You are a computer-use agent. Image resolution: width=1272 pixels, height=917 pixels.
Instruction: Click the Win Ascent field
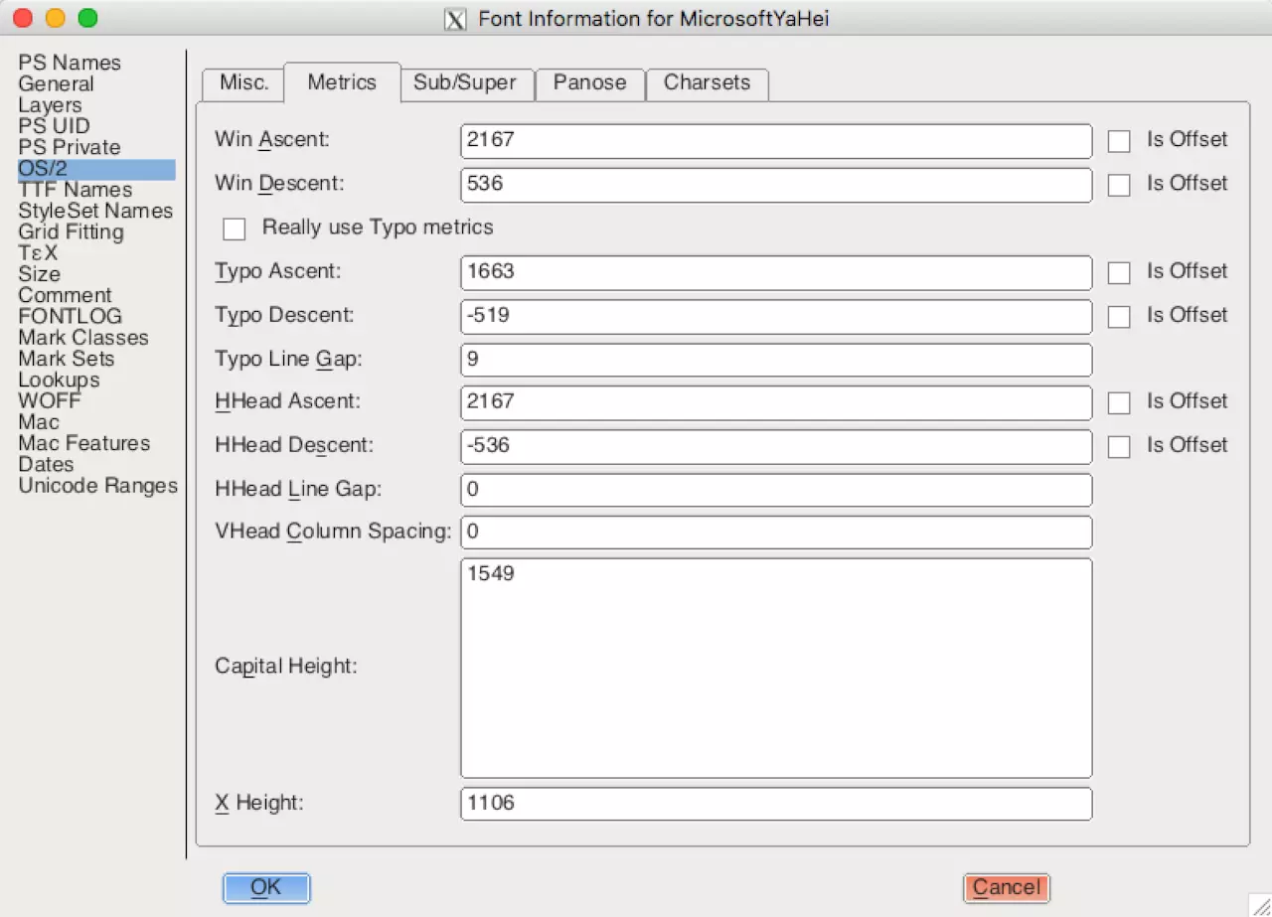pos(776,141)
